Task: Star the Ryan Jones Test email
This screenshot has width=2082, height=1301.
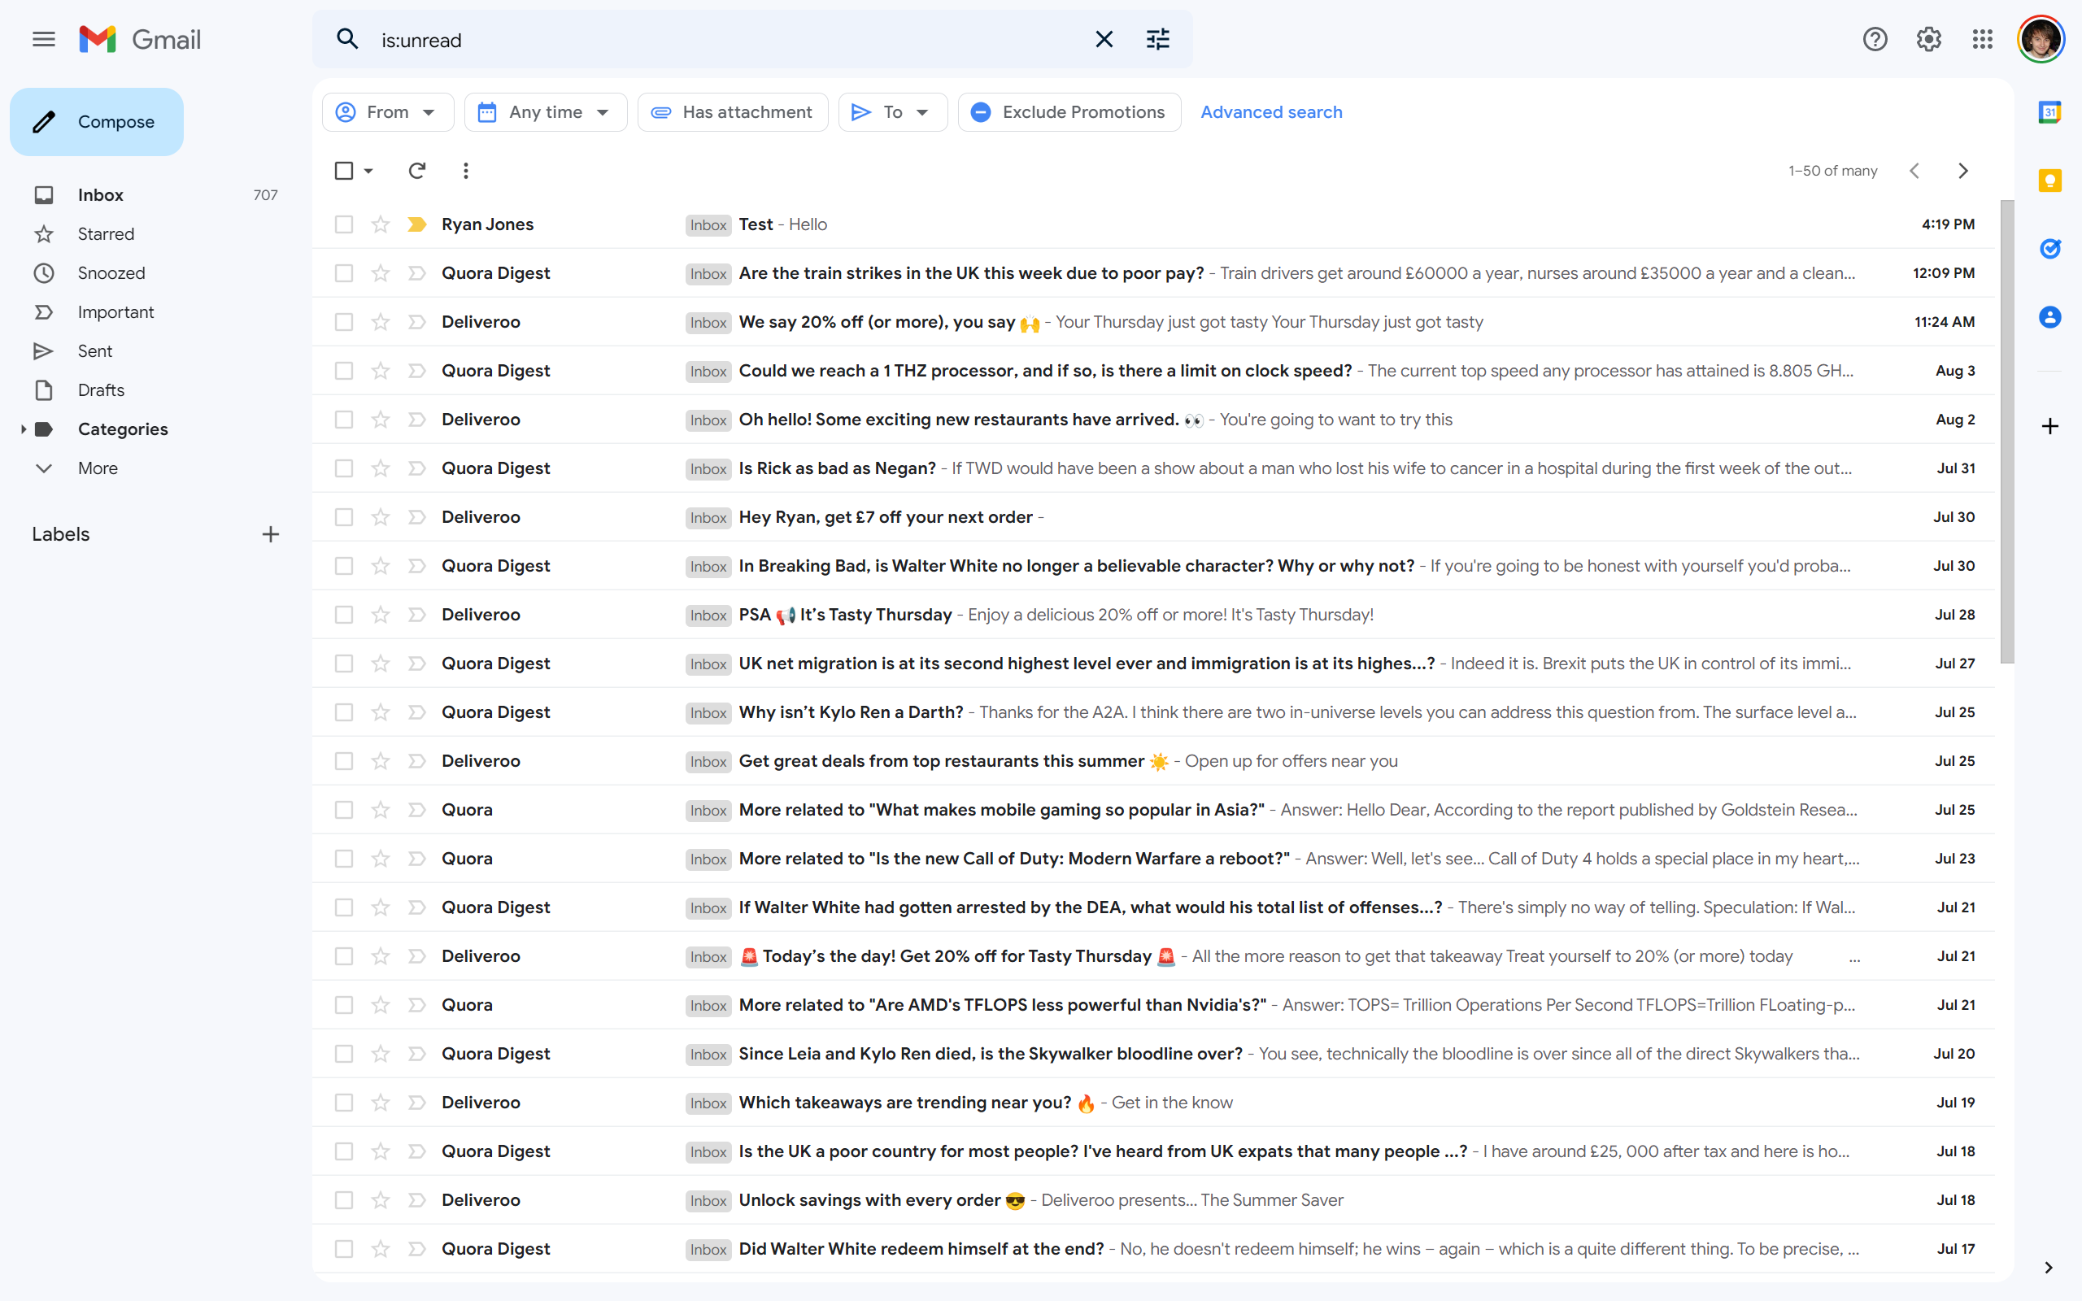Action: 381,224
